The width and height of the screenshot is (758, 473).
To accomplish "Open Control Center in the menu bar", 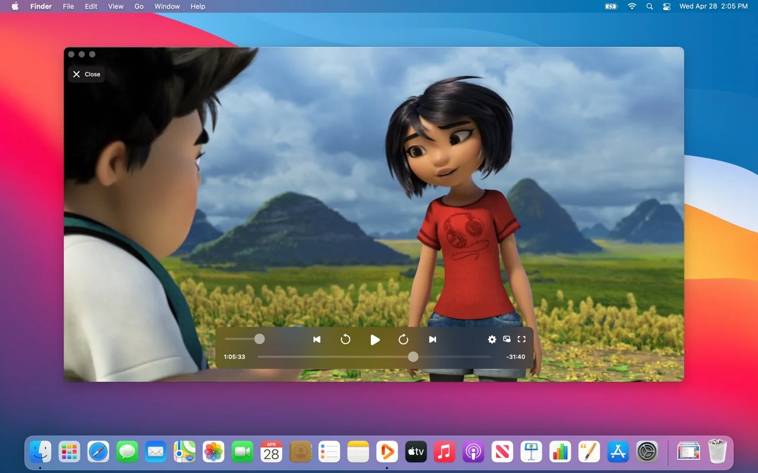I will tap(666, 6).
